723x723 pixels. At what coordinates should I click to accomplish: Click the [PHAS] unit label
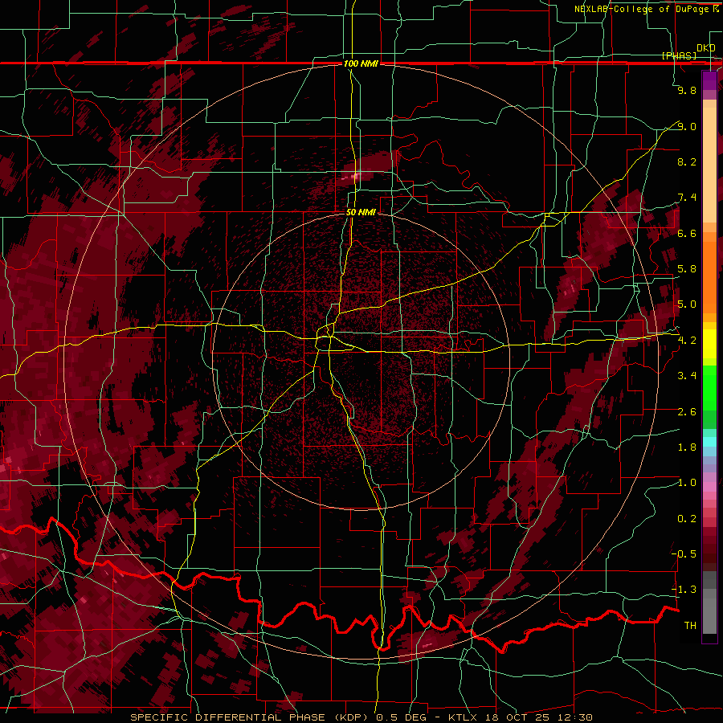click(x=679, y=55)
